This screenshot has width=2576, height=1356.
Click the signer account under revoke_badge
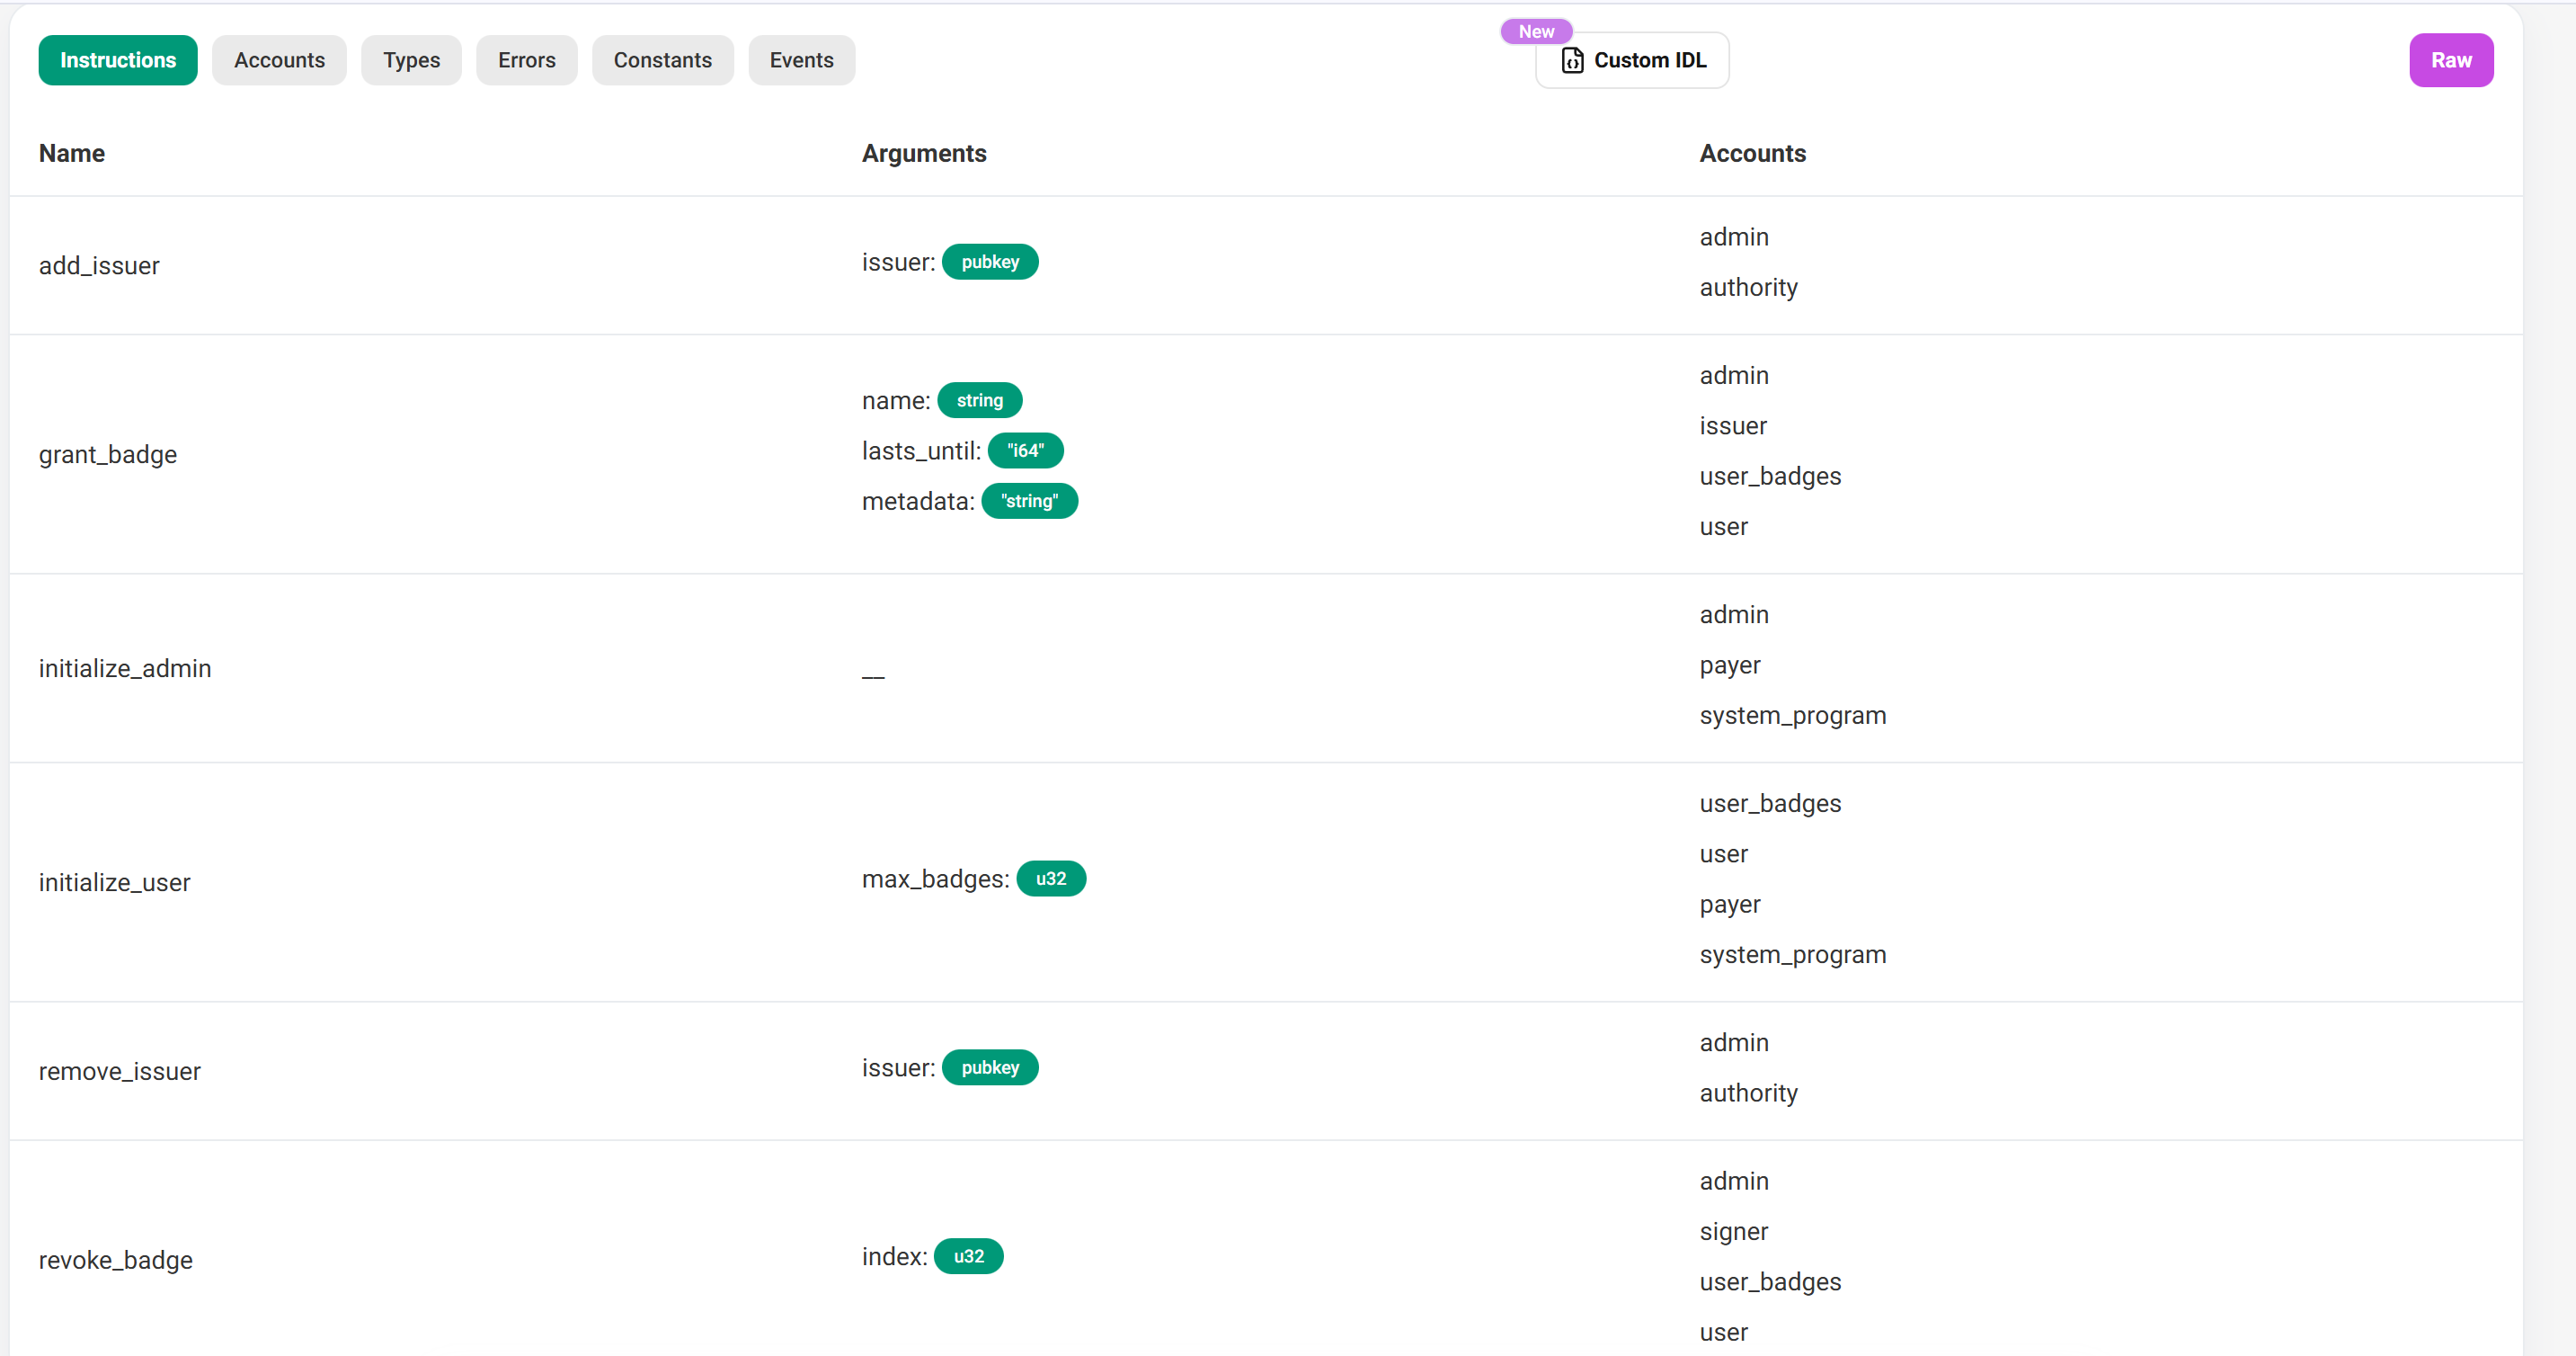pyautogui.click(x=1733, y=1232)
